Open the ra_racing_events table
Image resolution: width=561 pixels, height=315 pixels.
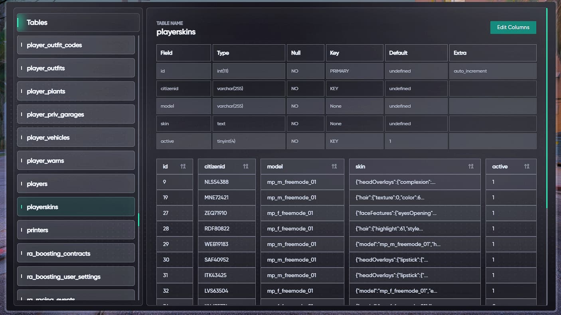[76, 298]
